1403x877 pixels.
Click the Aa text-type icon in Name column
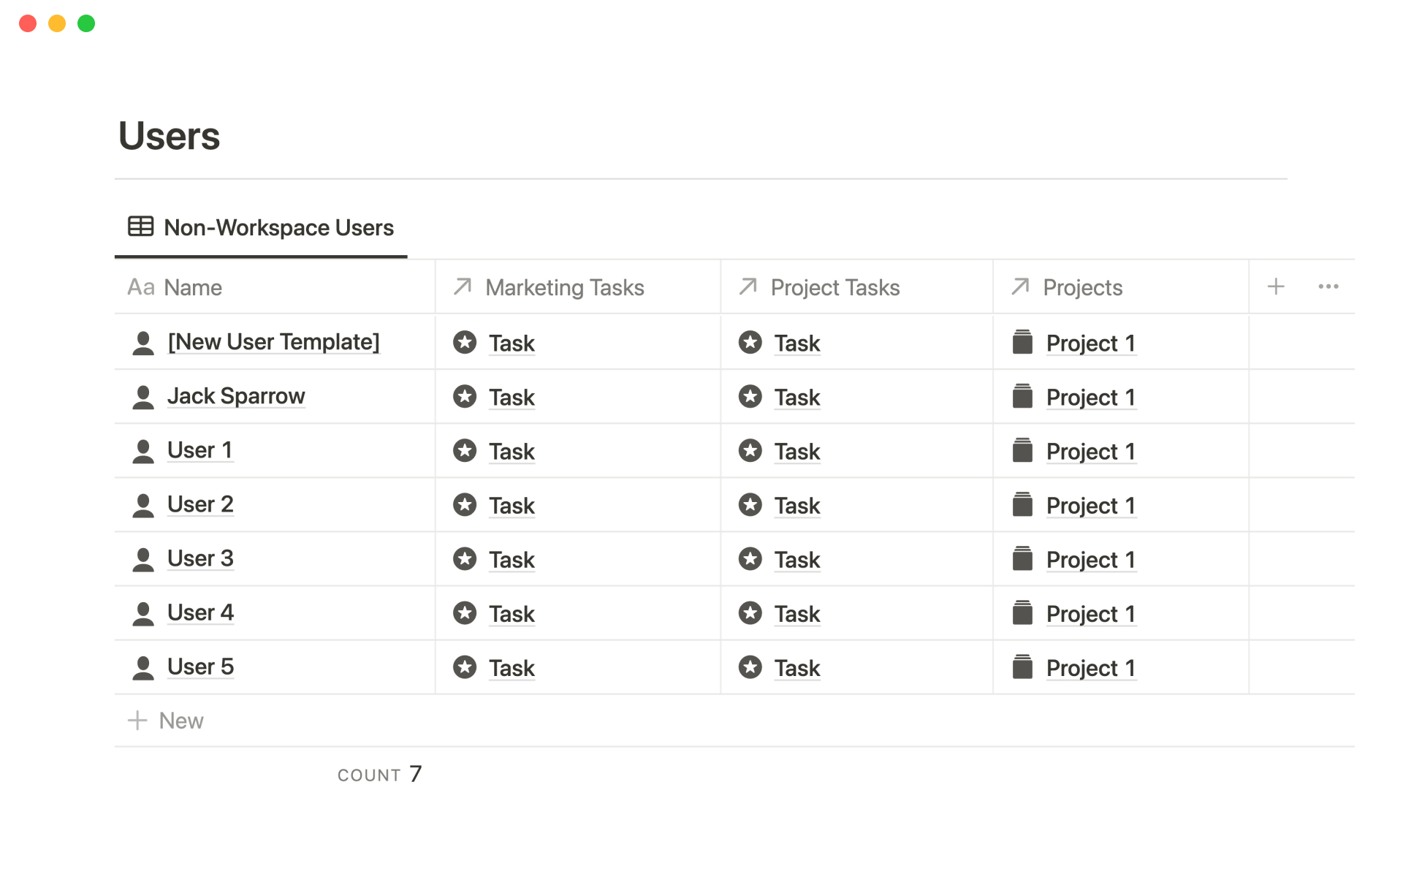[x=141, y=287]
